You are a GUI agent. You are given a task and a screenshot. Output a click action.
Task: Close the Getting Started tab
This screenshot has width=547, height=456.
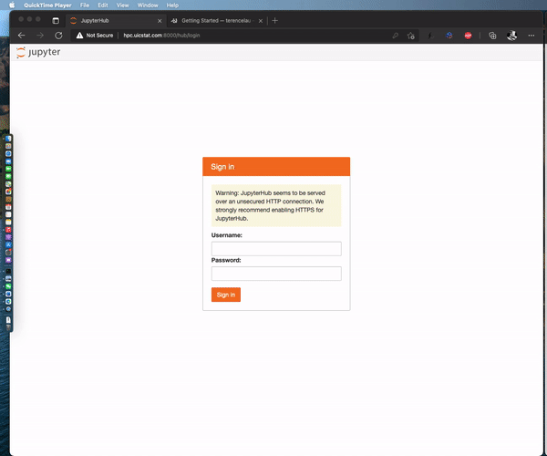[260, 21]
